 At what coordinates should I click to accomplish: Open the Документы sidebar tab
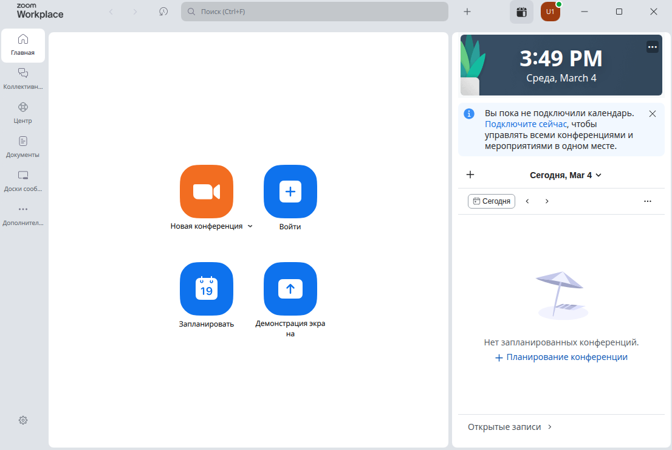(23, 147)
